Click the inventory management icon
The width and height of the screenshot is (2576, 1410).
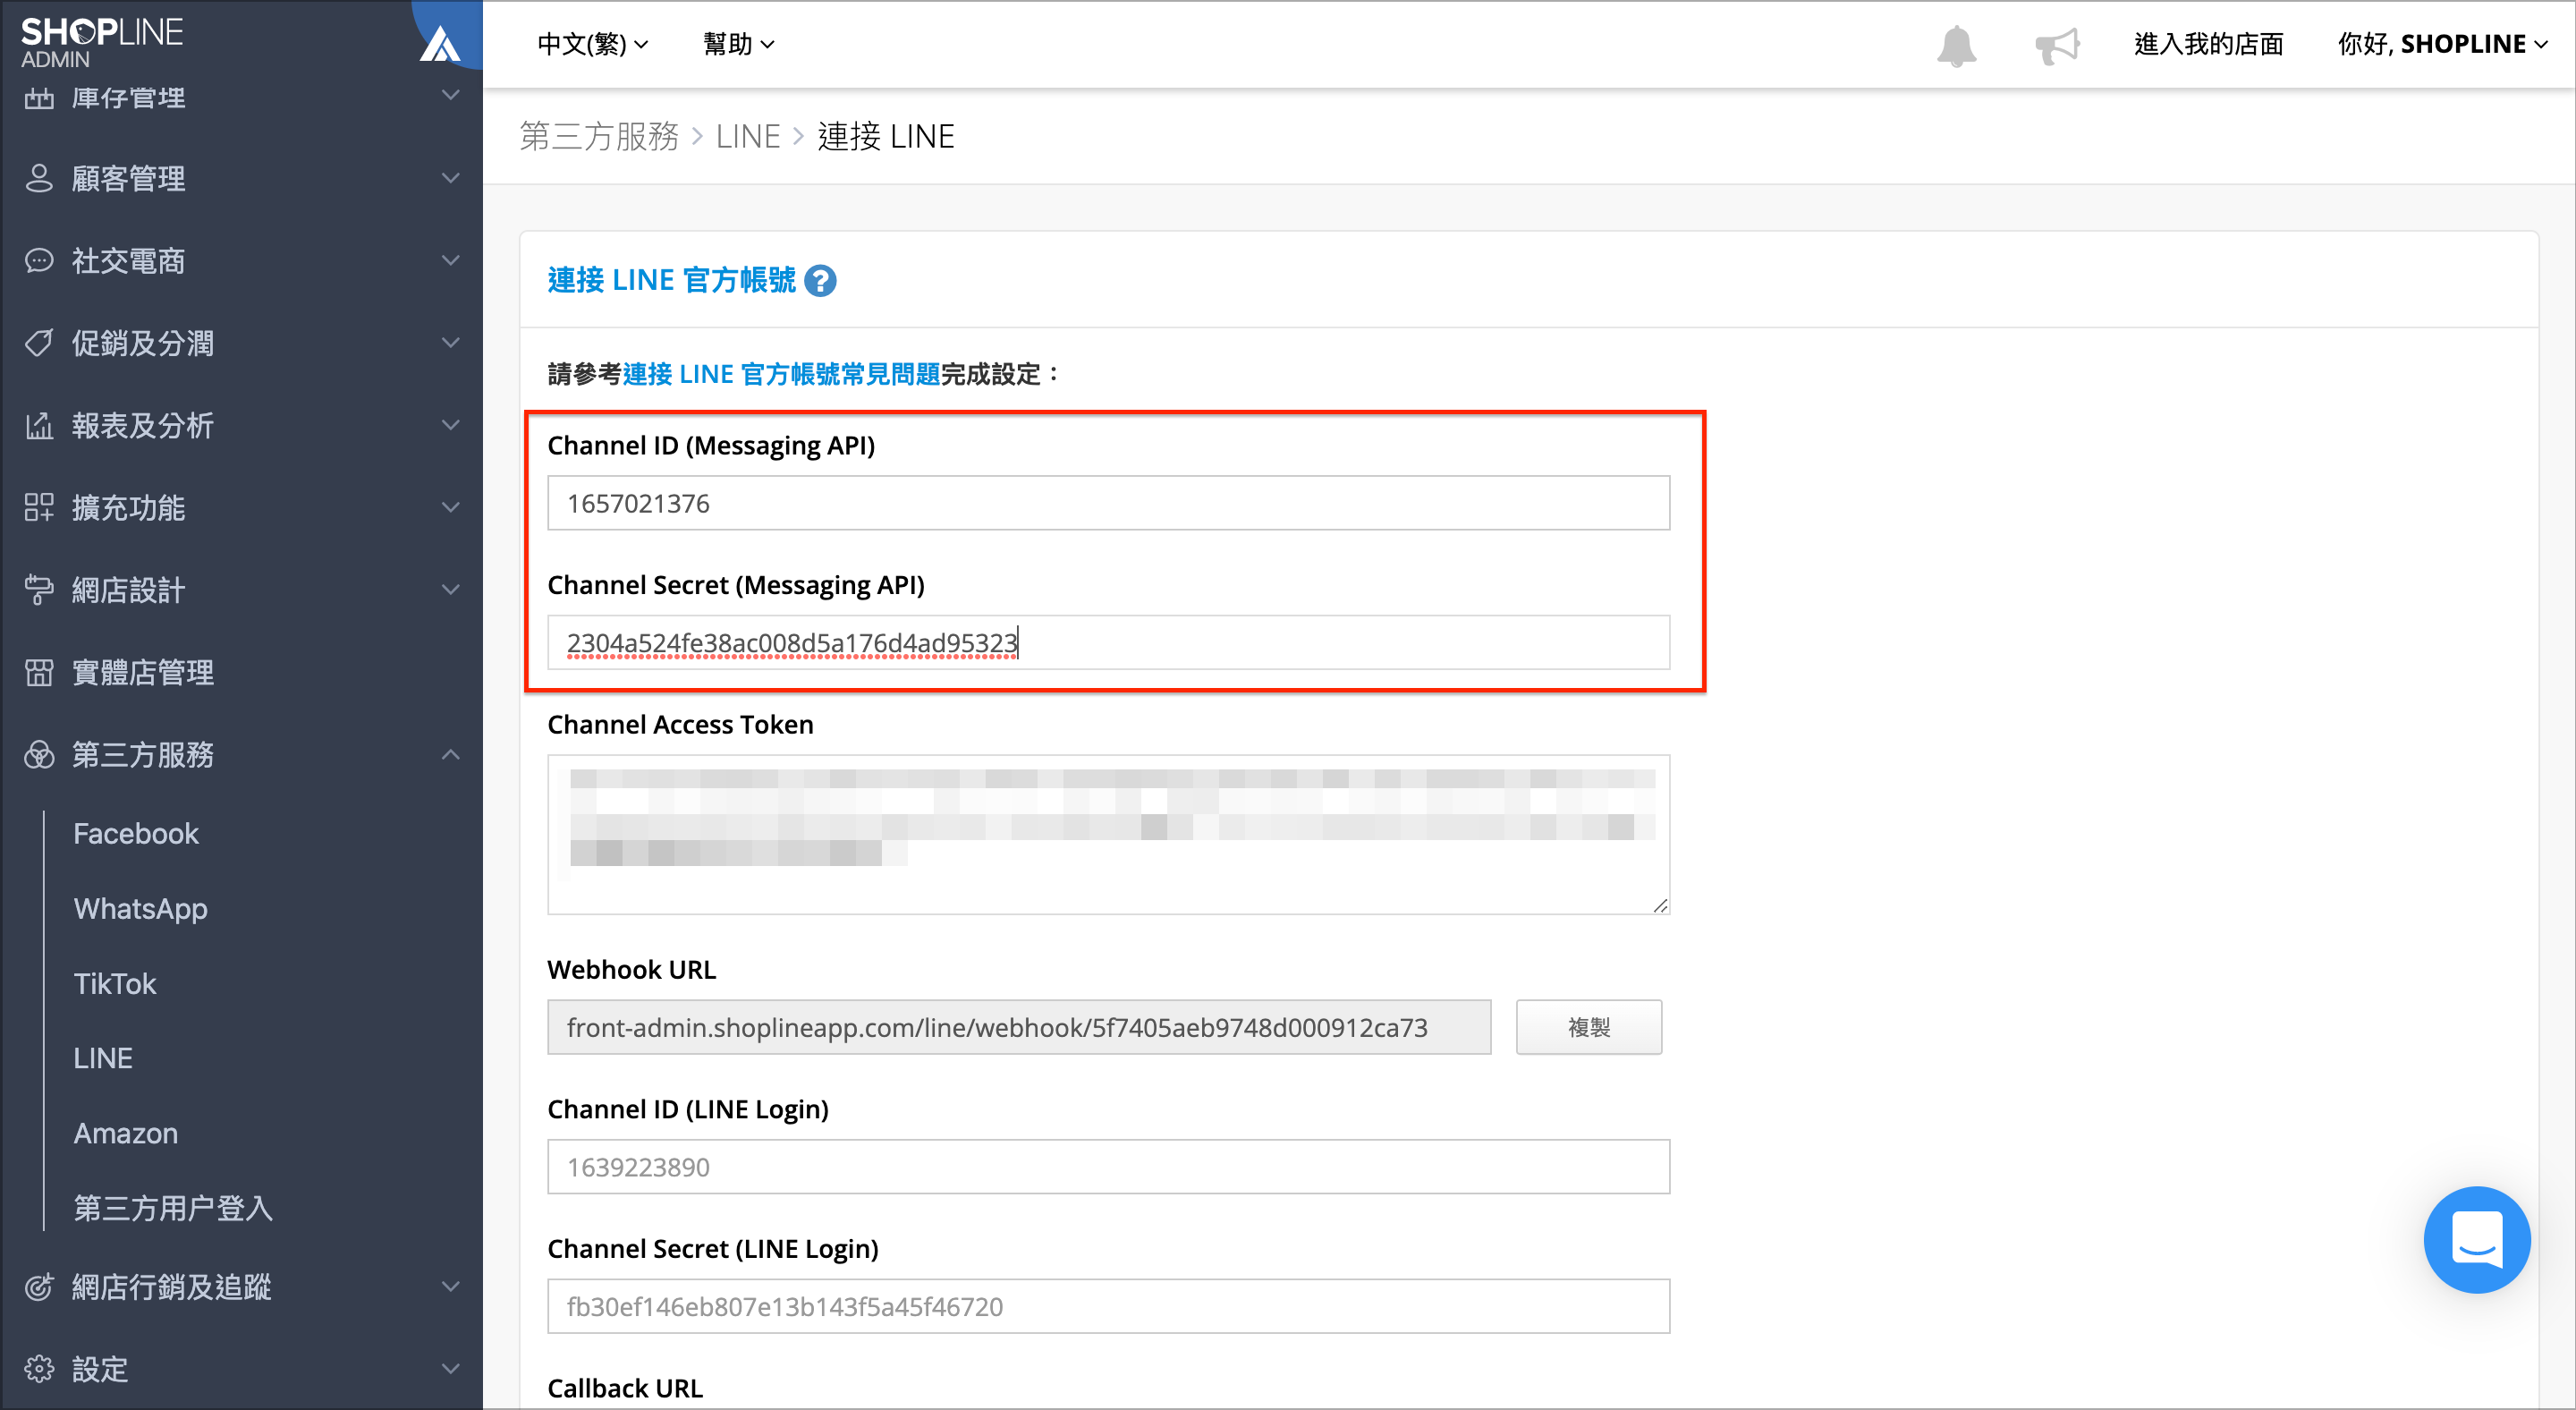pos(39,98)
